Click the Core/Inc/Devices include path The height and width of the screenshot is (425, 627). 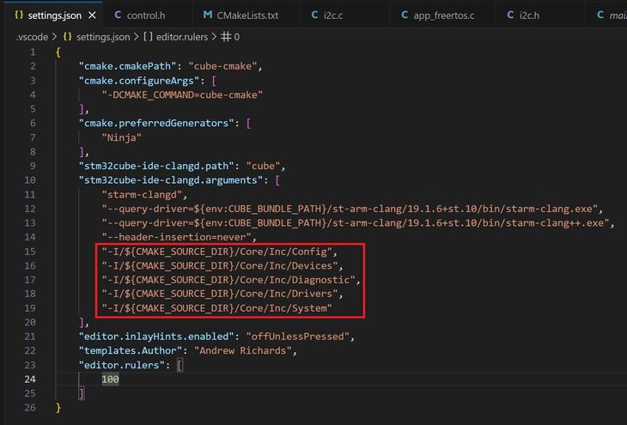[220, 265]
